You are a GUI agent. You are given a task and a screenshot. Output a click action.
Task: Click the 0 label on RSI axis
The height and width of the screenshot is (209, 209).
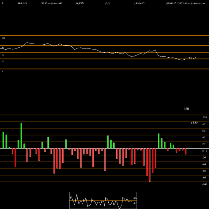coord(2,71)
